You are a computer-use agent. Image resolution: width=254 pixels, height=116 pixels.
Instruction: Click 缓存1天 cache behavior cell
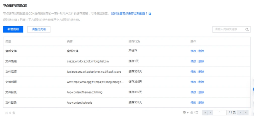(x=134, y=61)
